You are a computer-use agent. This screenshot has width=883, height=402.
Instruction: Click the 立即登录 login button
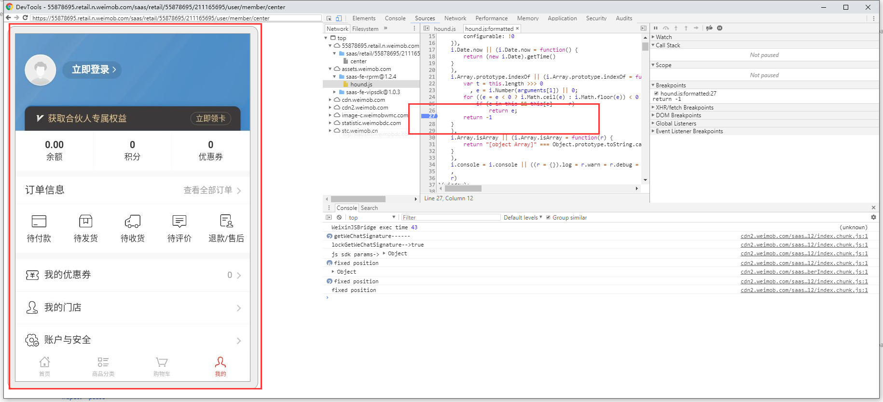click(x=92, y=69)
